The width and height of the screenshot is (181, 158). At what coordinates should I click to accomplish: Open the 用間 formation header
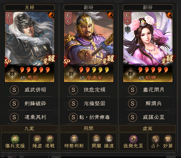[x=88, y=128]
